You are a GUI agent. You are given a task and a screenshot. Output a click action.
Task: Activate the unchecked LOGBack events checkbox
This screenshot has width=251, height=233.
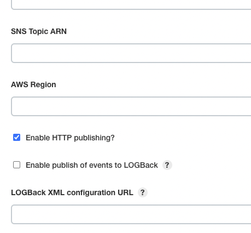(16, 165)
